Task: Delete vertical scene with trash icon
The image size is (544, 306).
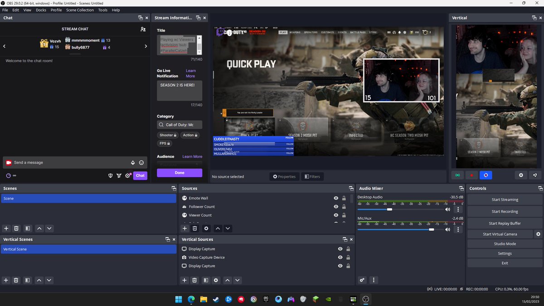Action: click(x=16, y=280)
